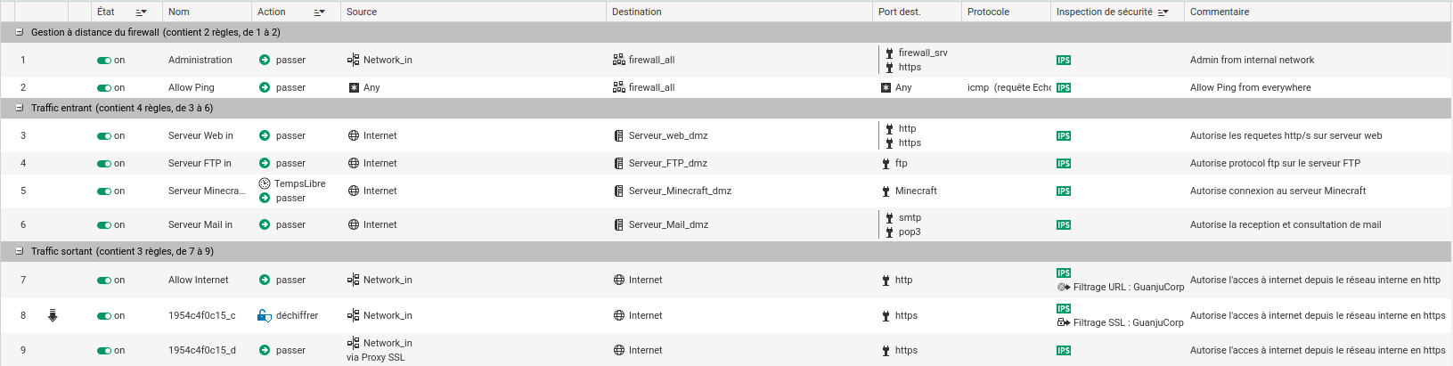Select the Serveur_web_dmz host icon
1453x366 pixels.
coord(619,136)
